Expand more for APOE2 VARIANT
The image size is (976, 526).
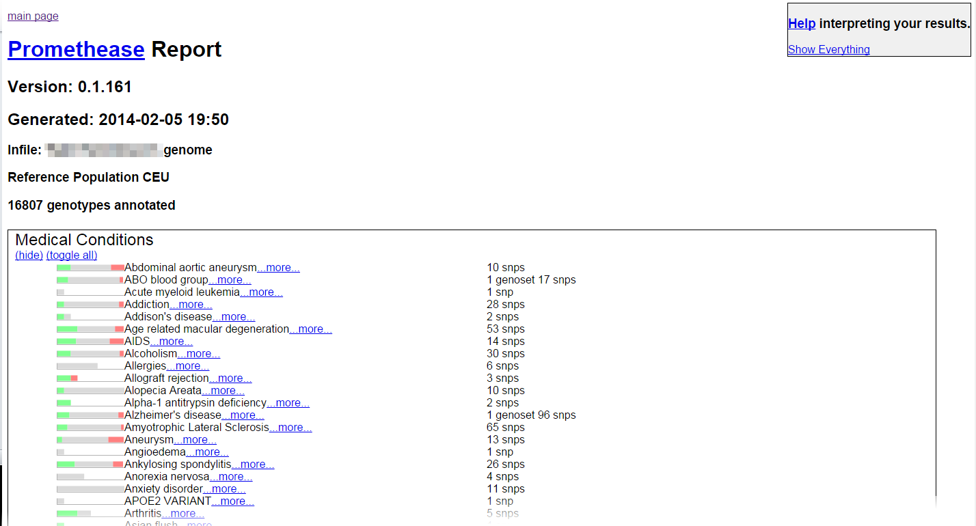pyautogui.click(x=233, y=501)
